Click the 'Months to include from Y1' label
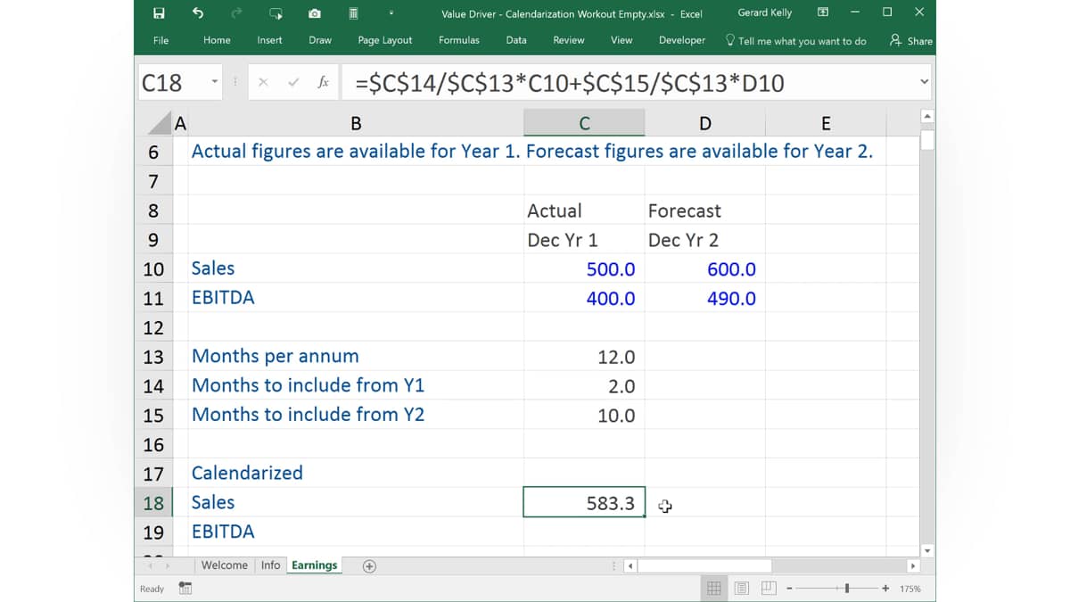 308,385
